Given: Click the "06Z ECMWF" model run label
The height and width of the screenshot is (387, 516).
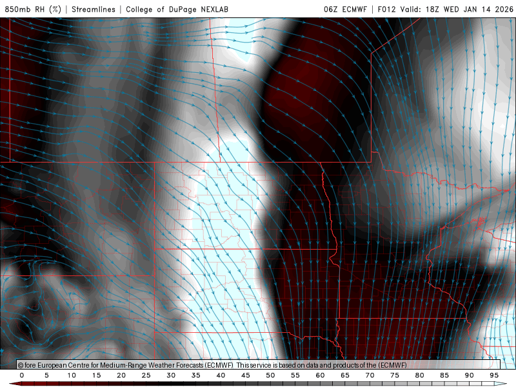Looking at the screenshot, I should pos(345,9).
